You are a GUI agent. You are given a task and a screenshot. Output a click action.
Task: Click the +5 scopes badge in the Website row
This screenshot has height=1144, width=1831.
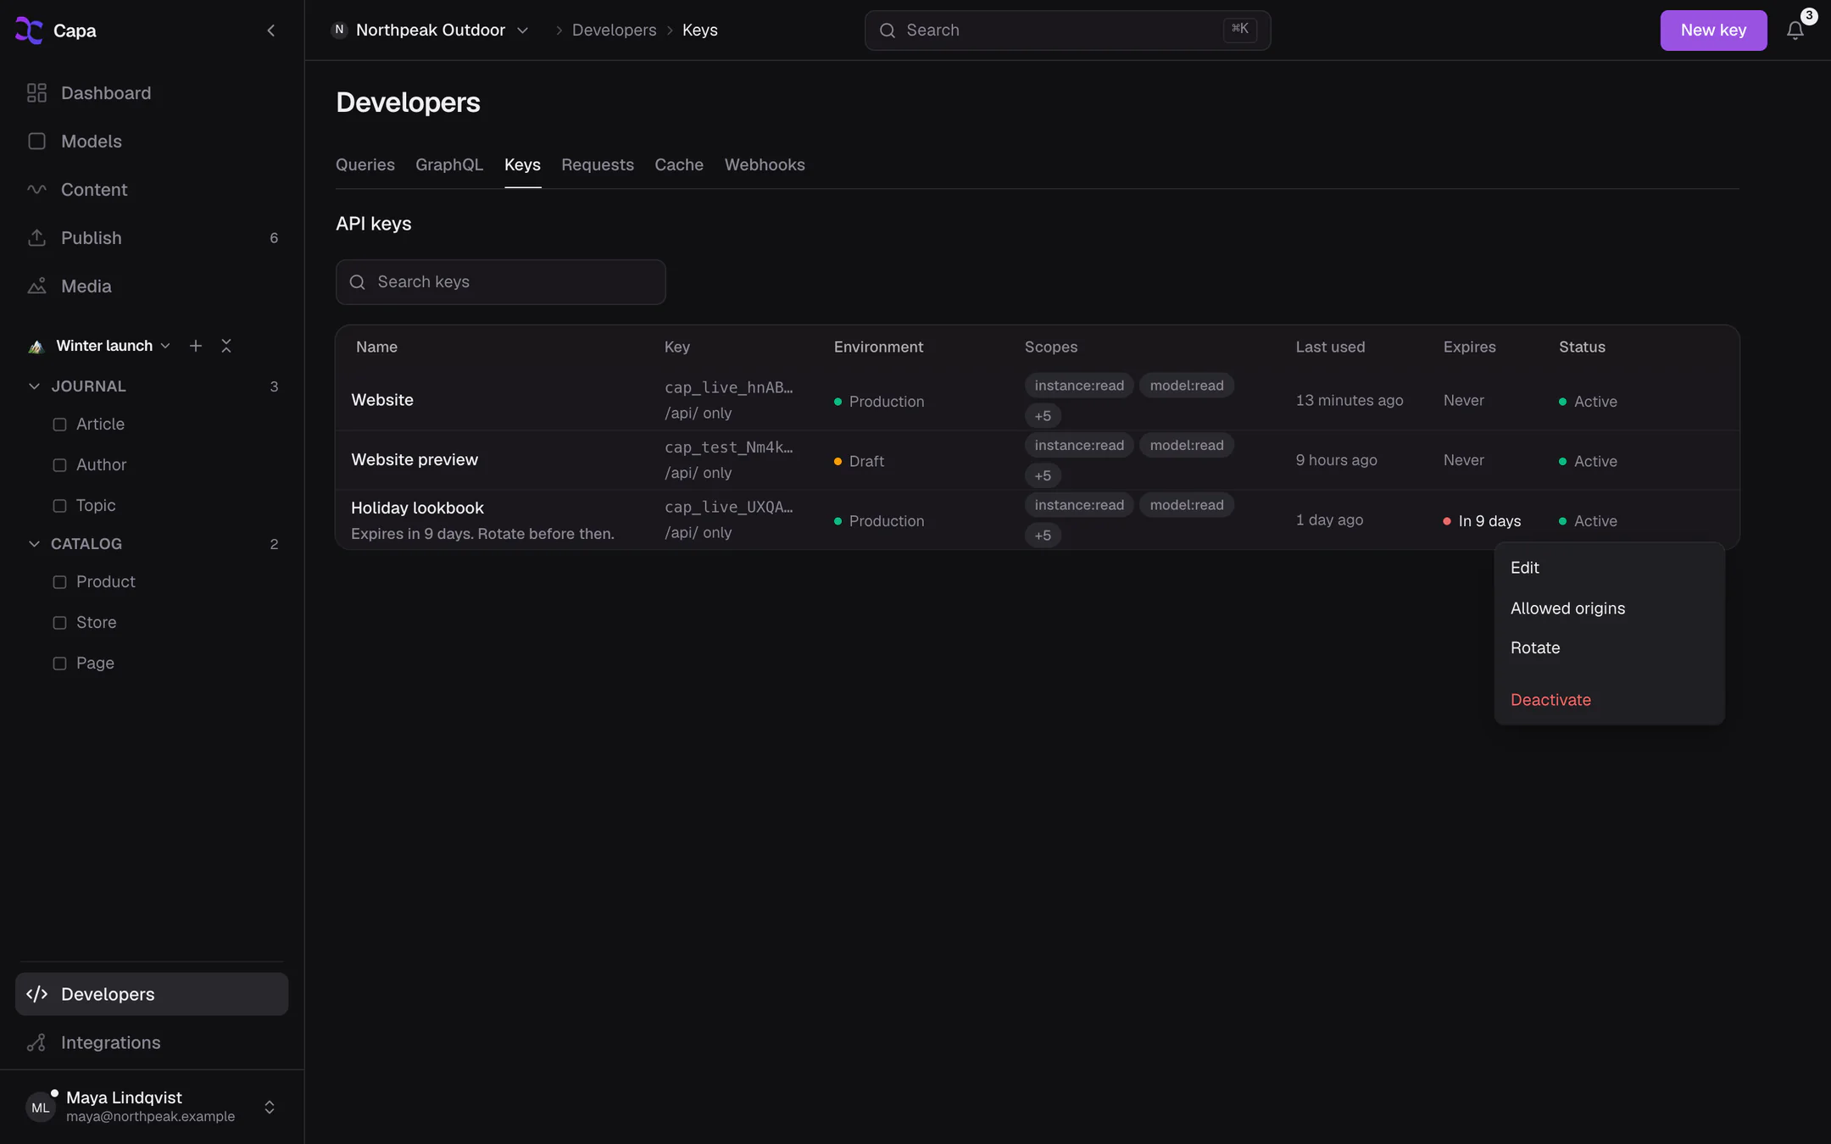[x=1043, y=416]
